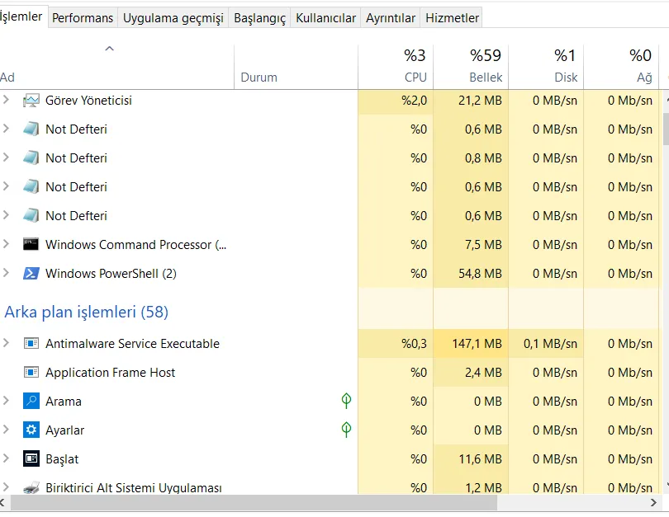Image resolution: width=669 pixels, height=517 pixels.
Task: Click the 54,8 MB memory cell
Action: 471,274
